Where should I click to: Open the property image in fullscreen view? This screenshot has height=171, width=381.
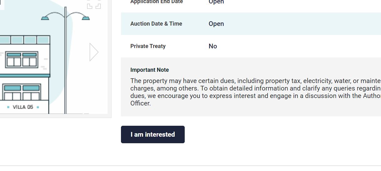click(94, 4)
